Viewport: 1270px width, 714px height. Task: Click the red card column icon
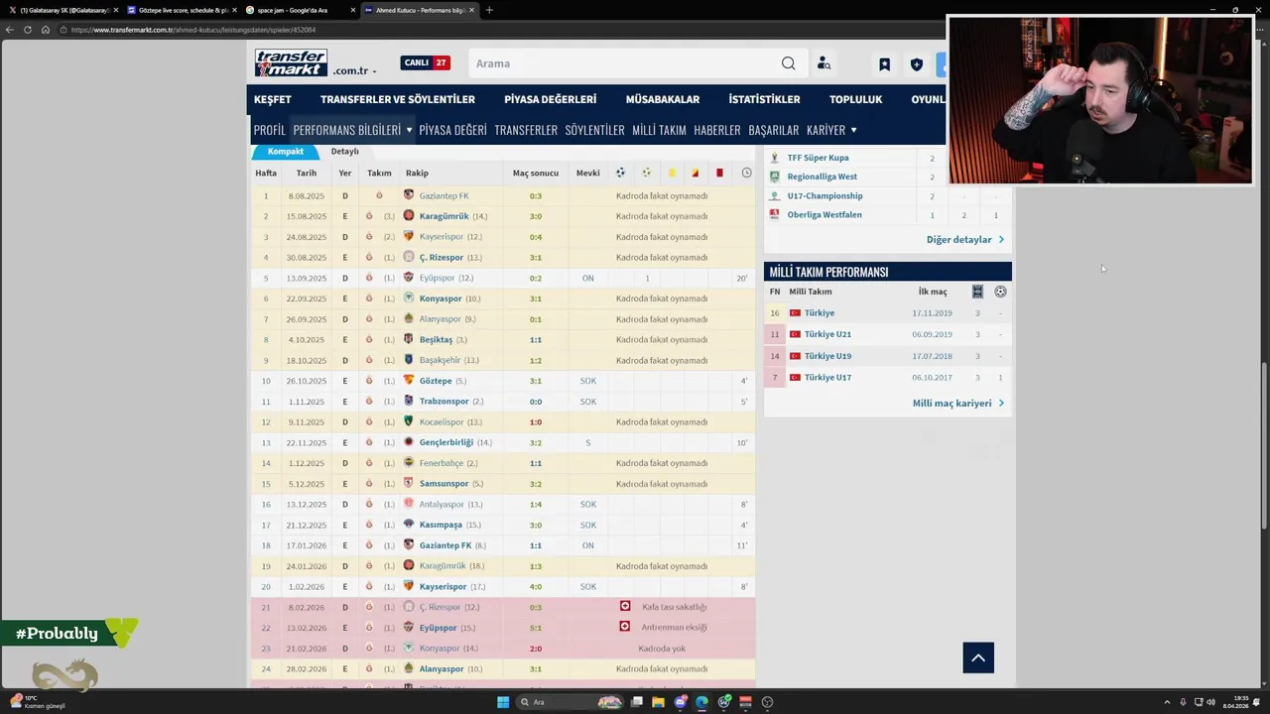coord(719,173)
